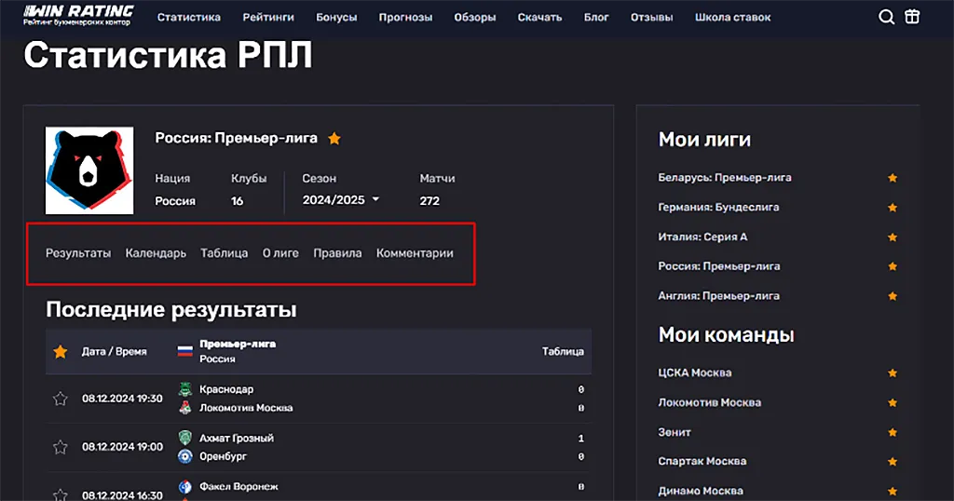Unfavorite Германия: Бундеслига star

[x=893, y=208]
